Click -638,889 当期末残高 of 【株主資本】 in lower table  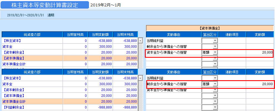tap(125, 78)
